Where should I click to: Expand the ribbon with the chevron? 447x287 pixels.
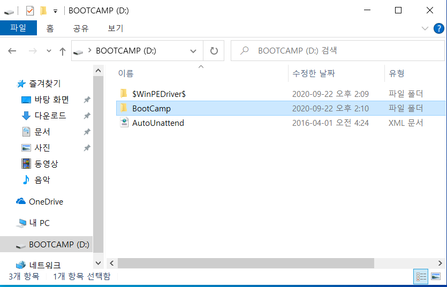point(425,28)
